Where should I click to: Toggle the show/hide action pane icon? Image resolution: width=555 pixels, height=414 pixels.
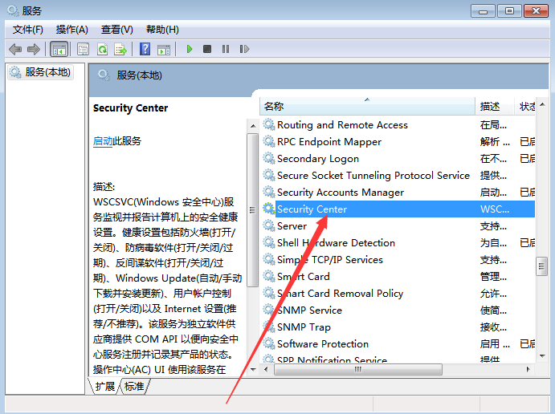pos(164,50)
